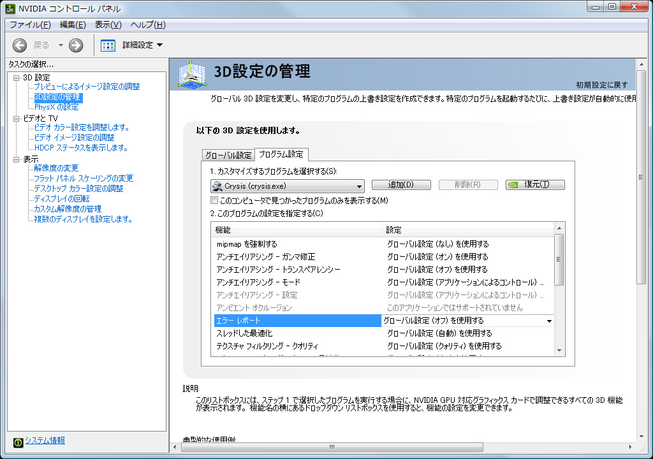Click main panel vertical scroll-up arrow
This screenshot has height=459, width=653.
(642, 64)
